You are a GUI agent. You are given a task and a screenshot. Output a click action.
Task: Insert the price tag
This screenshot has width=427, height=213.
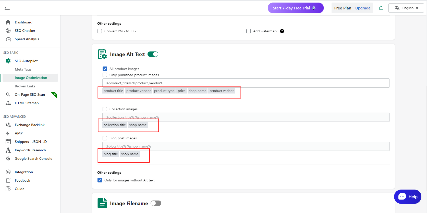click(x=182, y=91)
